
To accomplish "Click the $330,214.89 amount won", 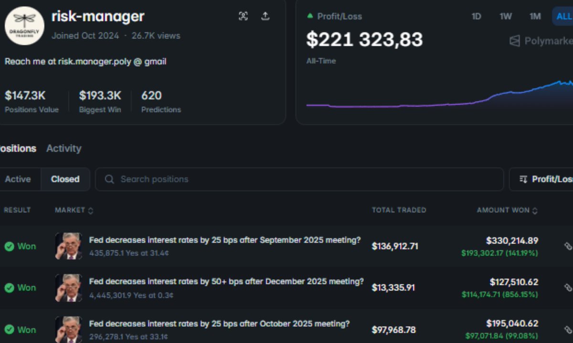I will click(512, 241).
